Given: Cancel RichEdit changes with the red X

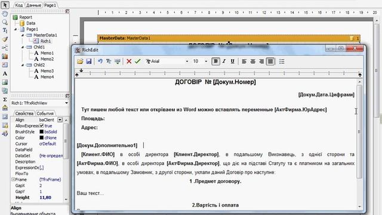Looking at the screenshot, I should 129,61.
